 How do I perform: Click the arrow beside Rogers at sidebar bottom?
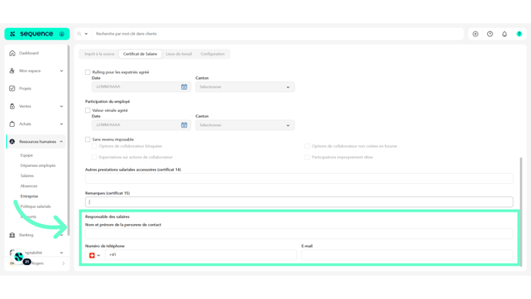coord(63,263)
